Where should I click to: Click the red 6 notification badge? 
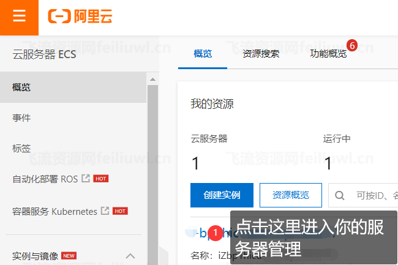pos(352,45)
